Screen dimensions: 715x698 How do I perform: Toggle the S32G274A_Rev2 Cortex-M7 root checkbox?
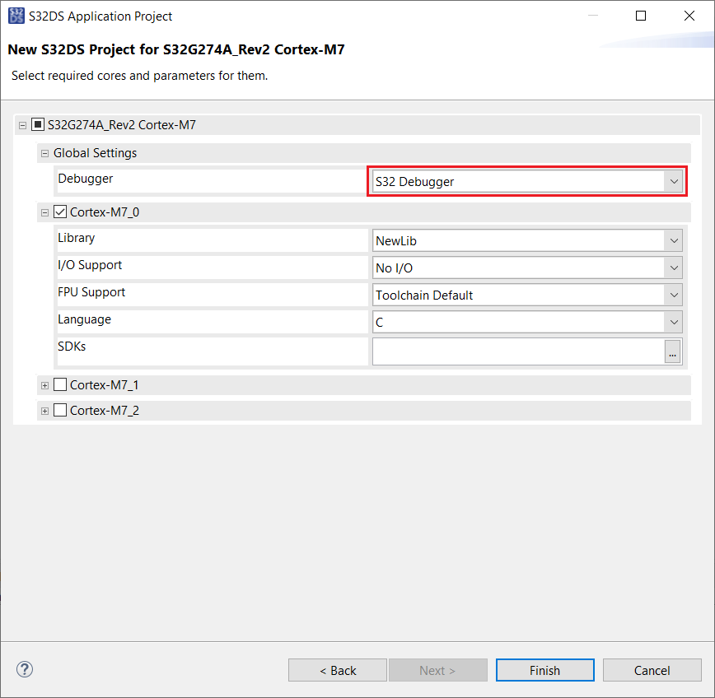tap(38, 125)
